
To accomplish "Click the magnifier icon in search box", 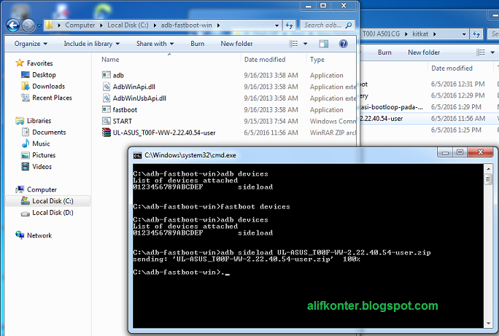I will (x=349, y=25).
